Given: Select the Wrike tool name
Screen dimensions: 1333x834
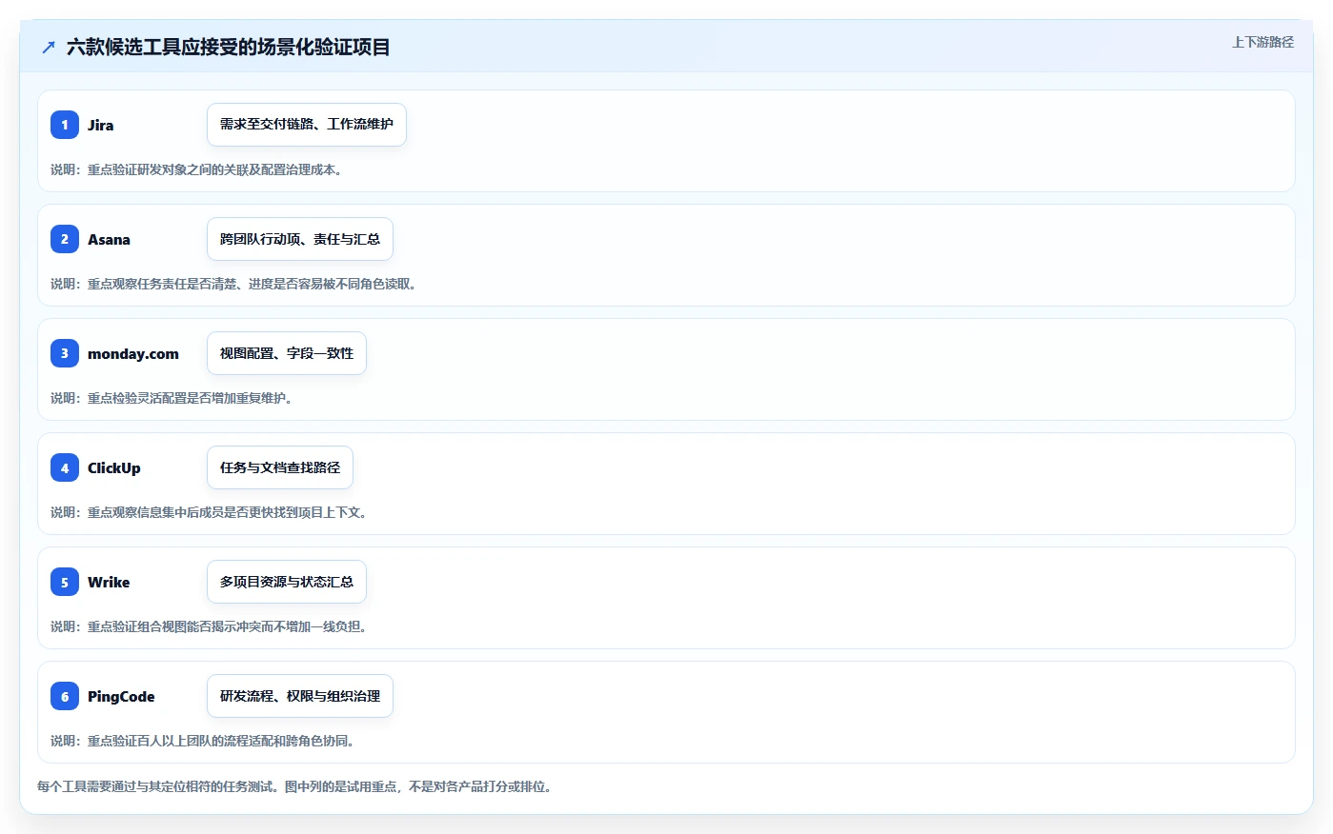Looking at the screenshot, I should coord(109,582).
